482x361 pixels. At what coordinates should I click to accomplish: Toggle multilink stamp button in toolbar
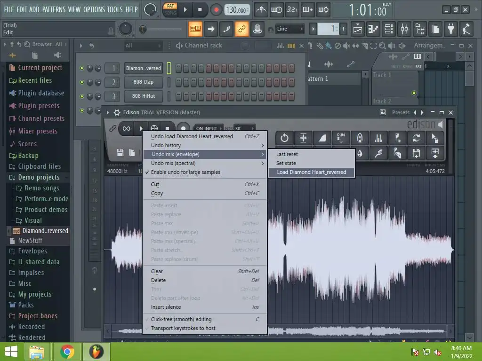pyautogui.click(x=257, y=29)
